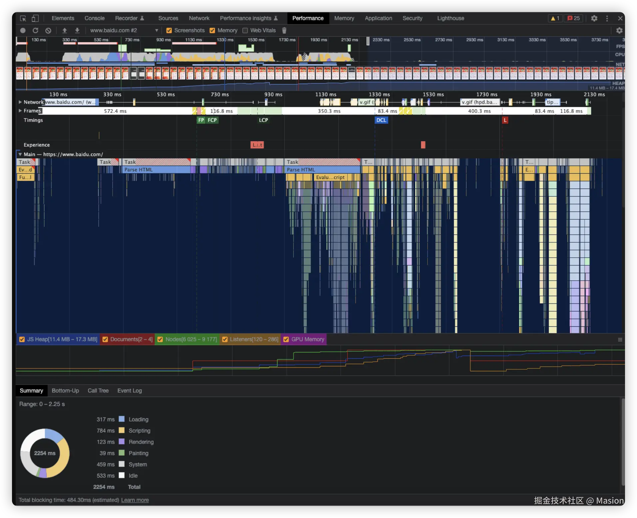637x518 pixels.
Task: Click the save profile download icon
Action: pyautogui.click(x=77, y=30)
